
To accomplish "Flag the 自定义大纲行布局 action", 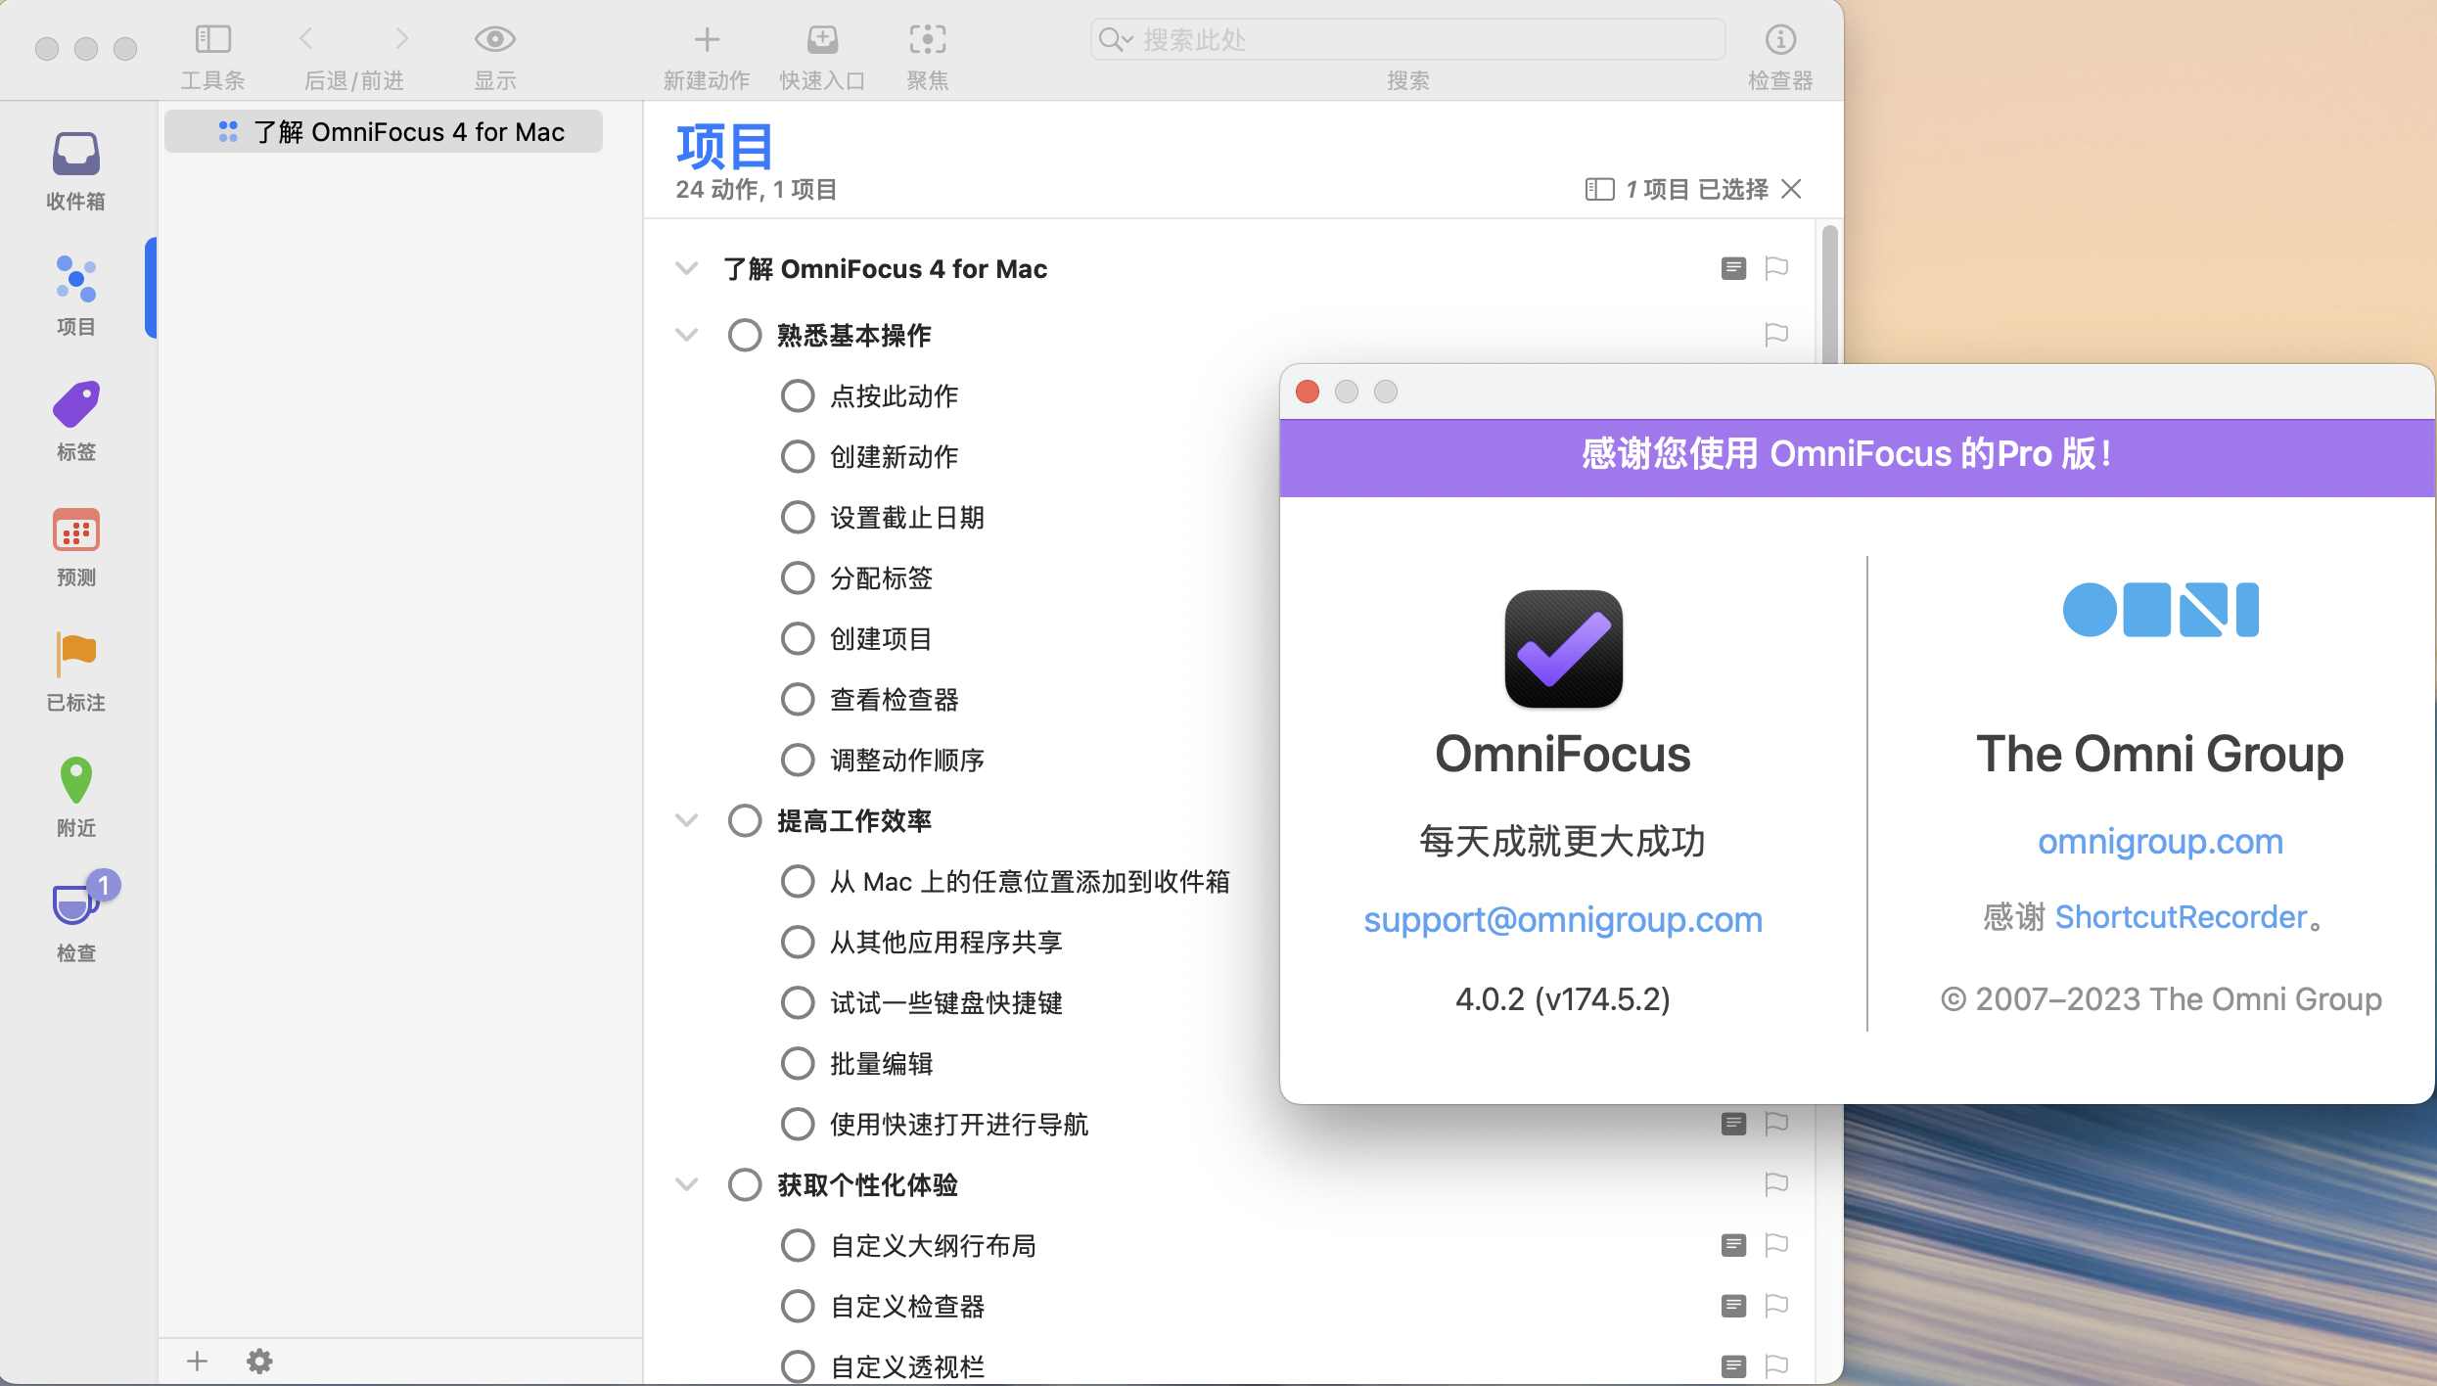I will point(1776,1245).
